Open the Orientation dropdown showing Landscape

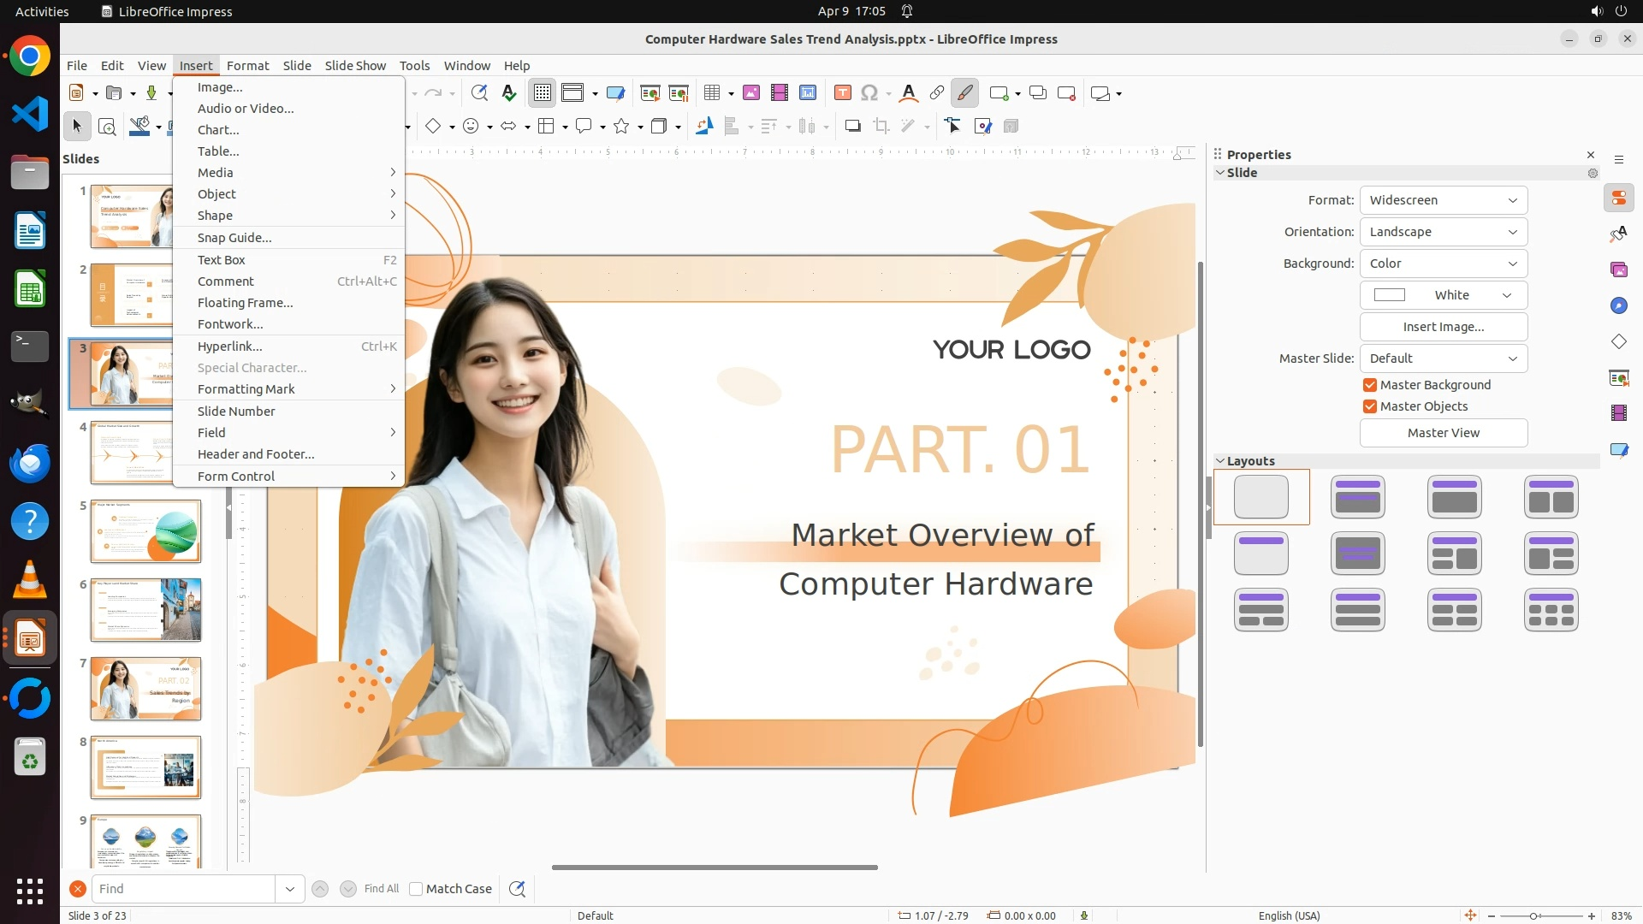pos(1443,232)
